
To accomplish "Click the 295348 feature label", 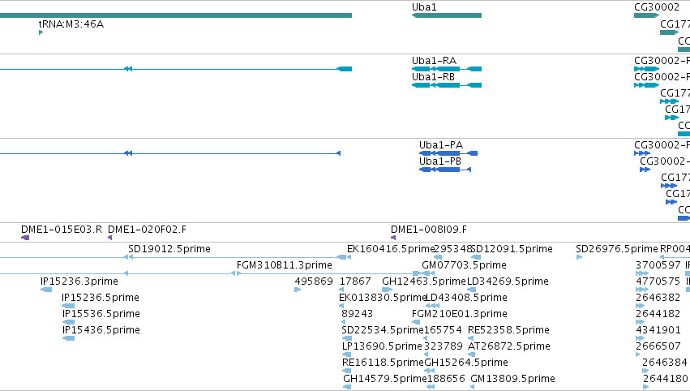I will (x=452, y=249).
